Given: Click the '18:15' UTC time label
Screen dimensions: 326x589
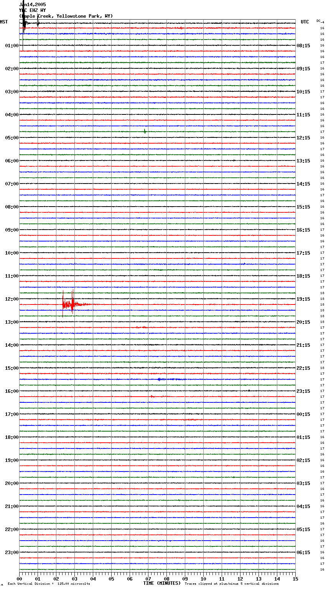Looking at the screenshot, I should (x=303, y=276).
